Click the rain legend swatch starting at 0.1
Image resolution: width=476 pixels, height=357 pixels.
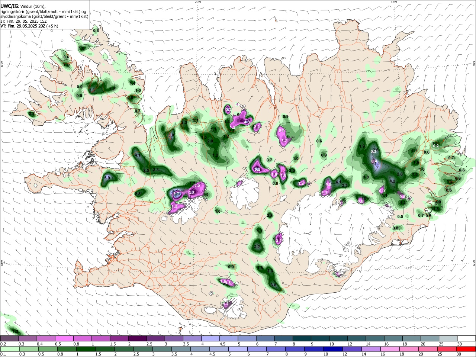[x=10, y=349]
